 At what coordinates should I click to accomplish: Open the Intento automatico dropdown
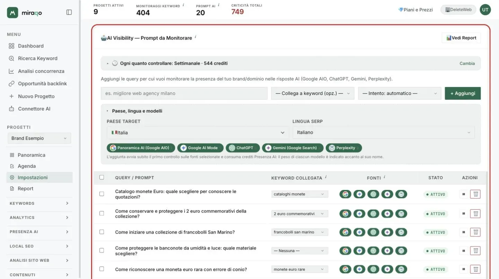(400, 93)
